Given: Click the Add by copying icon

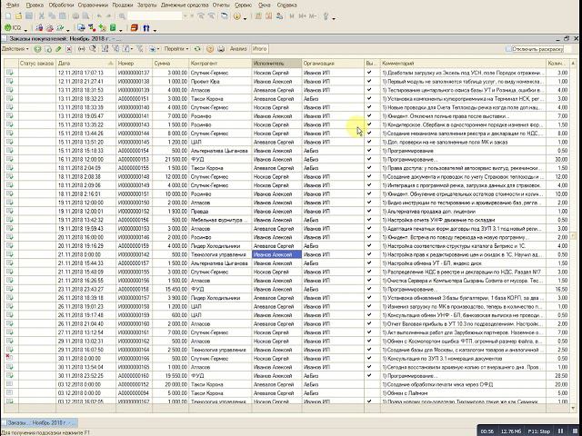Looking at the screenshot, I should 48,49.
